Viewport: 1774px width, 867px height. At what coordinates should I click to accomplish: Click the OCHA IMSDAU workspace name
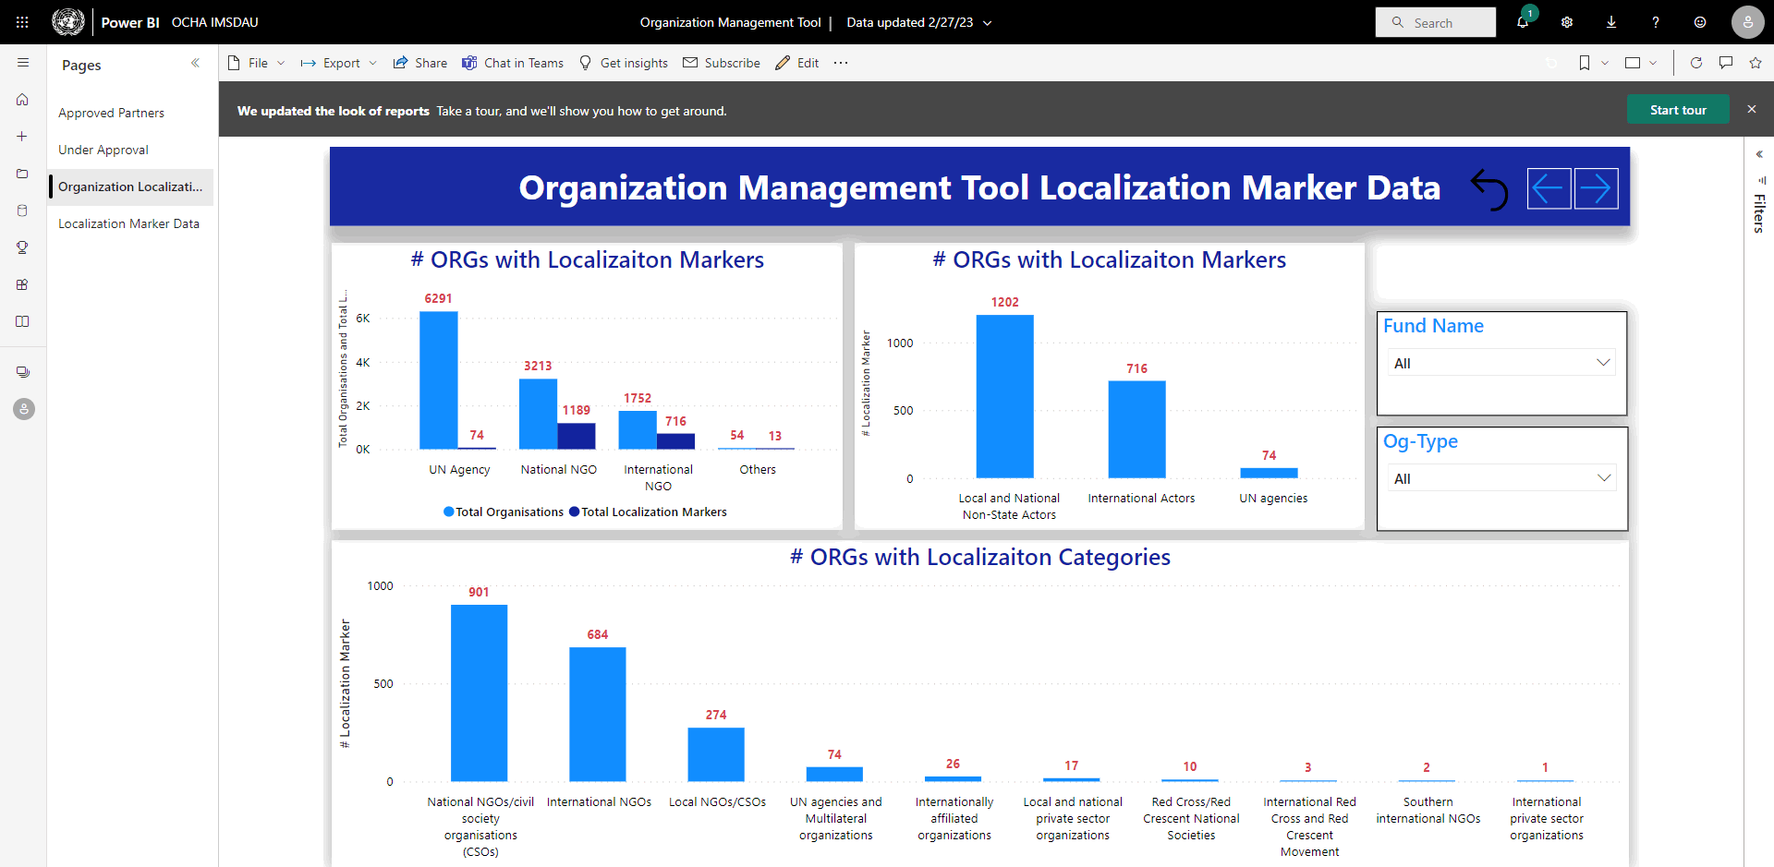point(215,22)
